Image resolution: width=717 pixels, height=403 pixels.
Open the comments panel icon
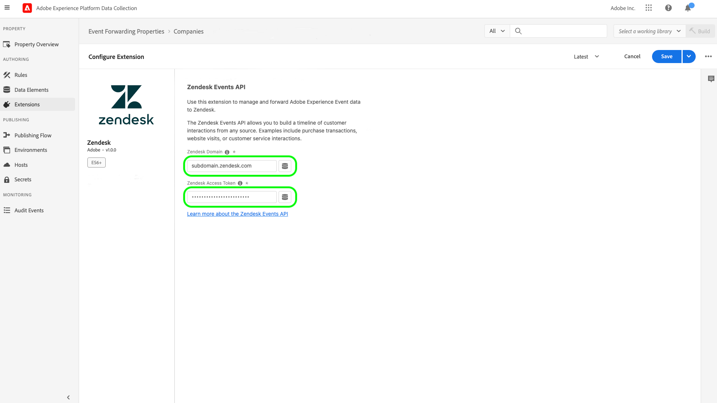(711, 79)
